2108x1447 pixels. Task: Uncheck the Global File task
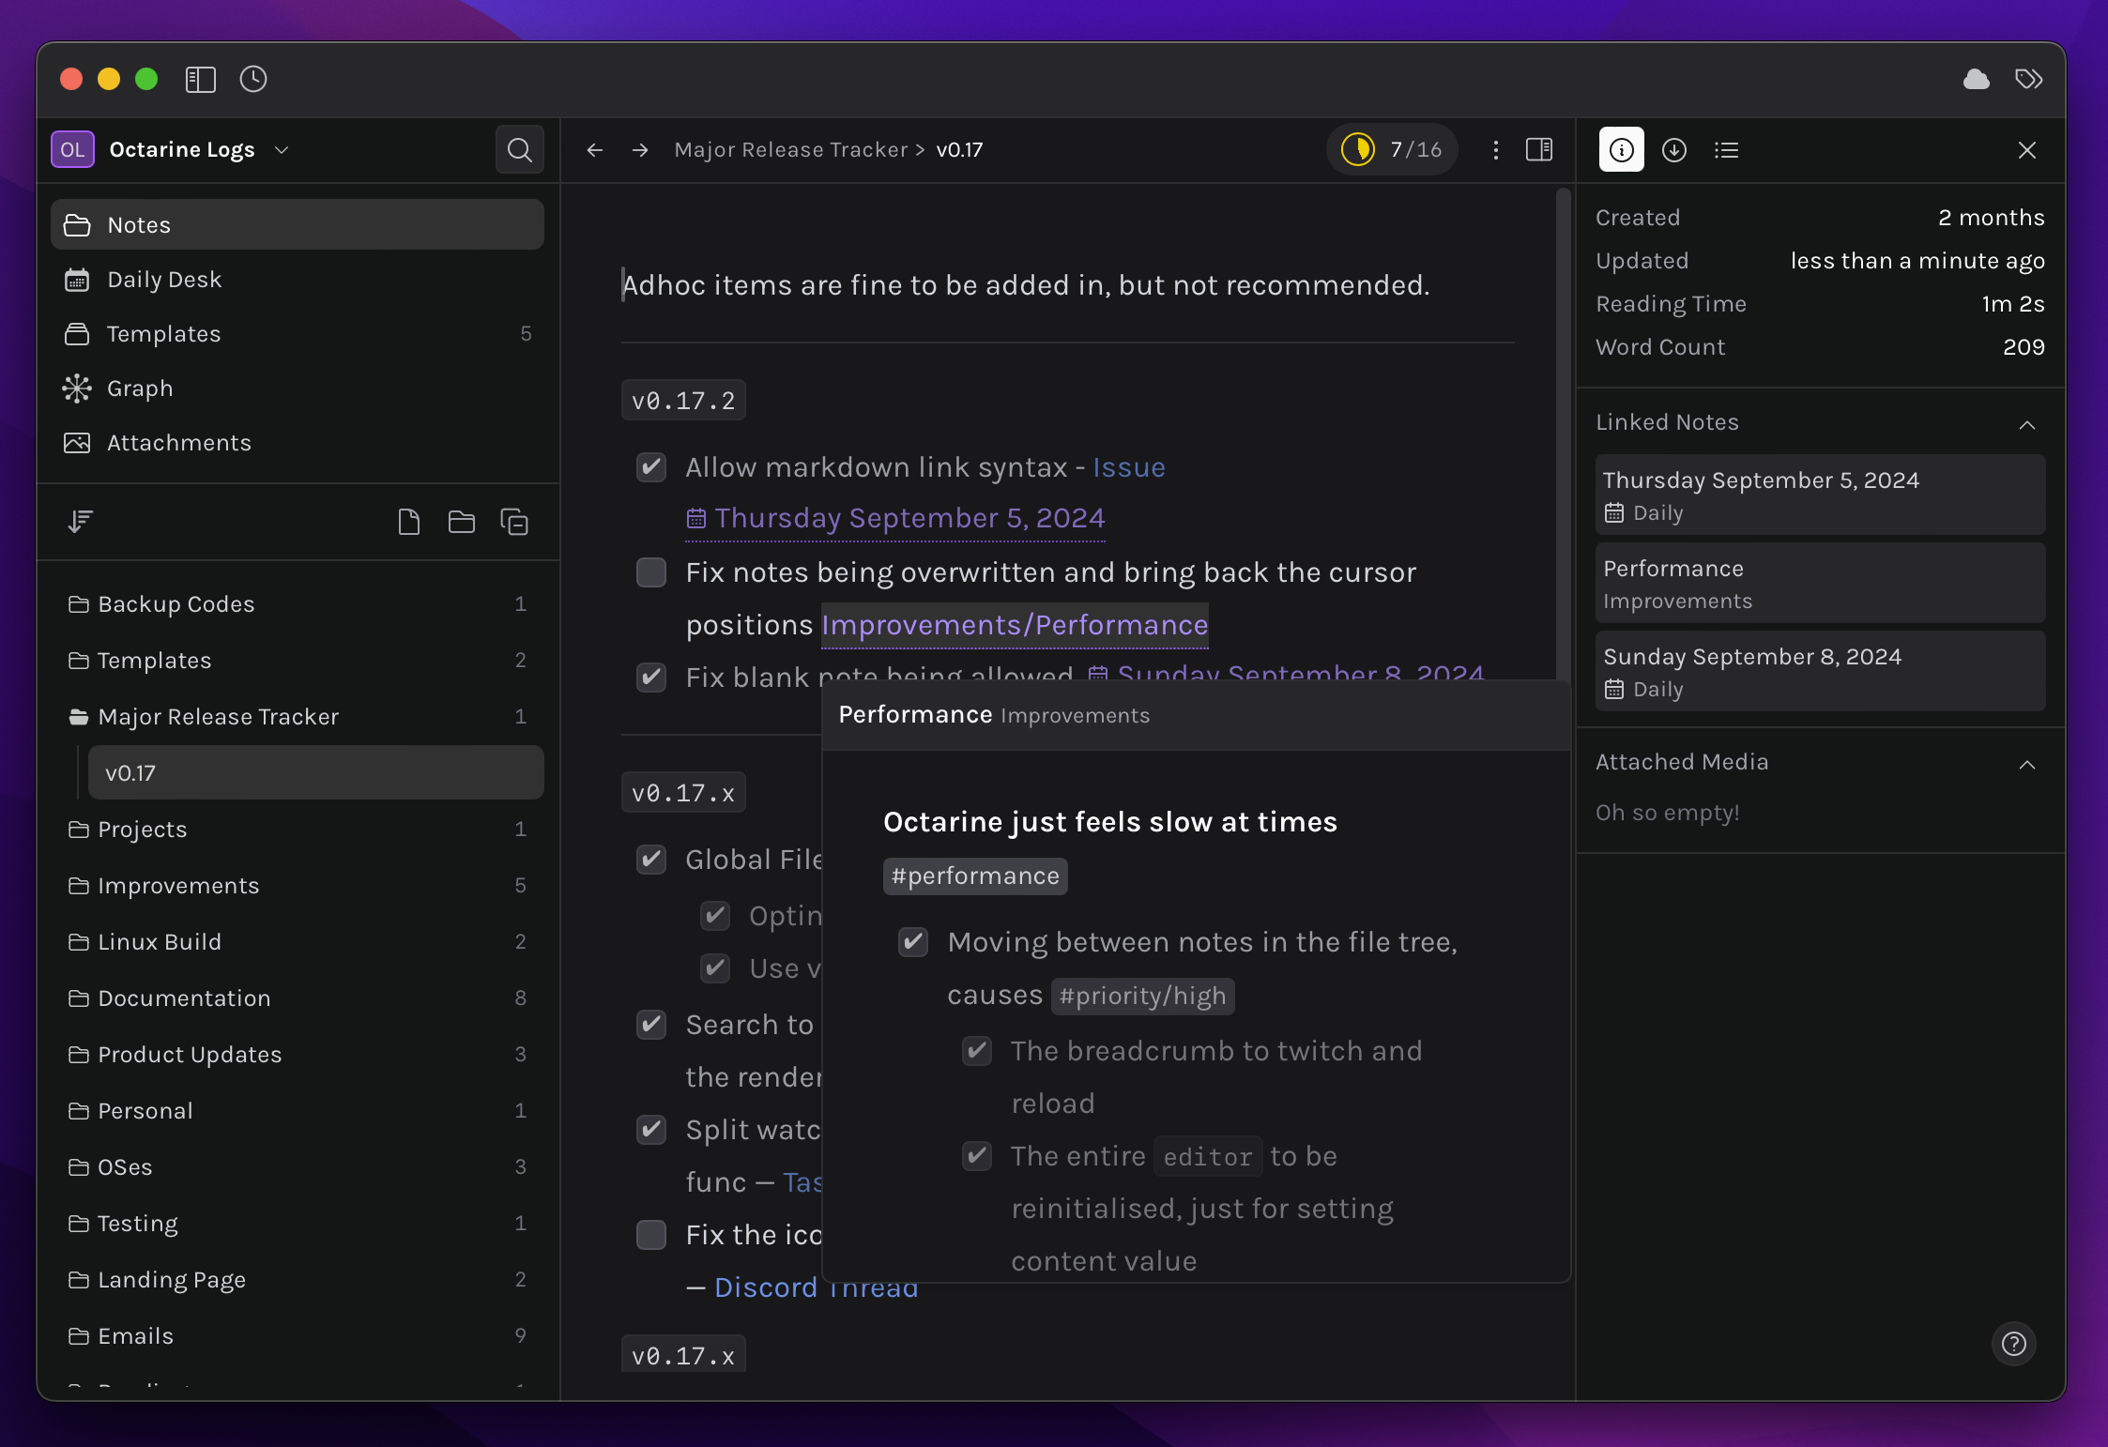click(651, 860)
